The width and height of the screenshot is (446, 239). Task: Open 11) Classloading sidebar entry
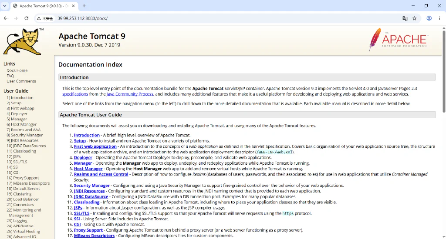click(21, 151)
